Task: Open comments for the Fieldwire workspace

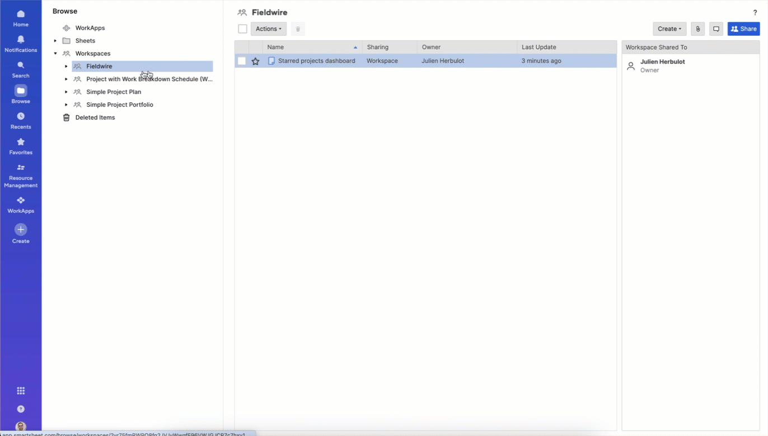Action: click(716, 29)
